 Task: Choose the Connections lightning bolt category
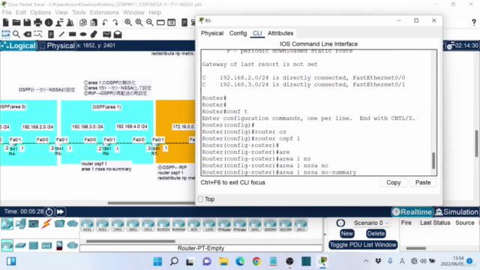point(46,223)
